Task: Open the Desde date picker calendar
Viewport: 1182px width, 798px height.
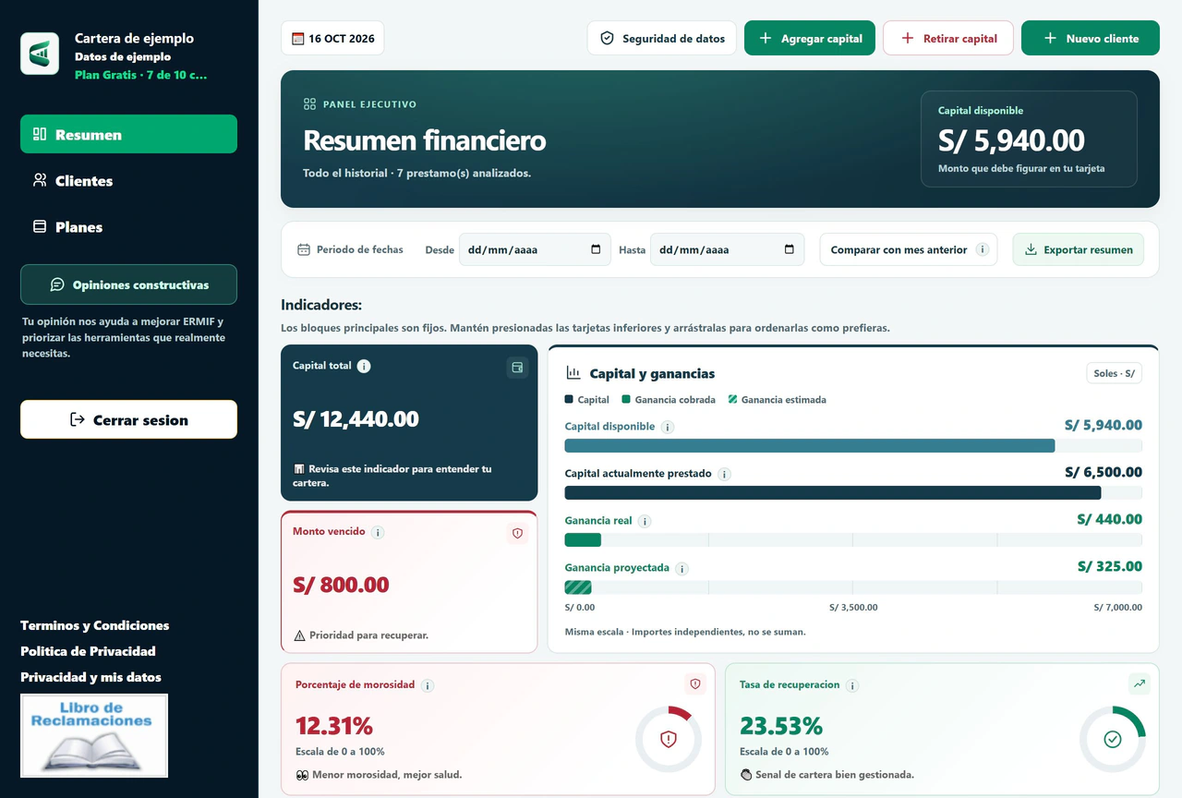Action: pos(596,249)
